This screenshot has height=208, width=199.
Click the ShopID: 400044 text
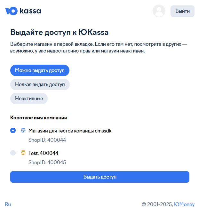47,140
